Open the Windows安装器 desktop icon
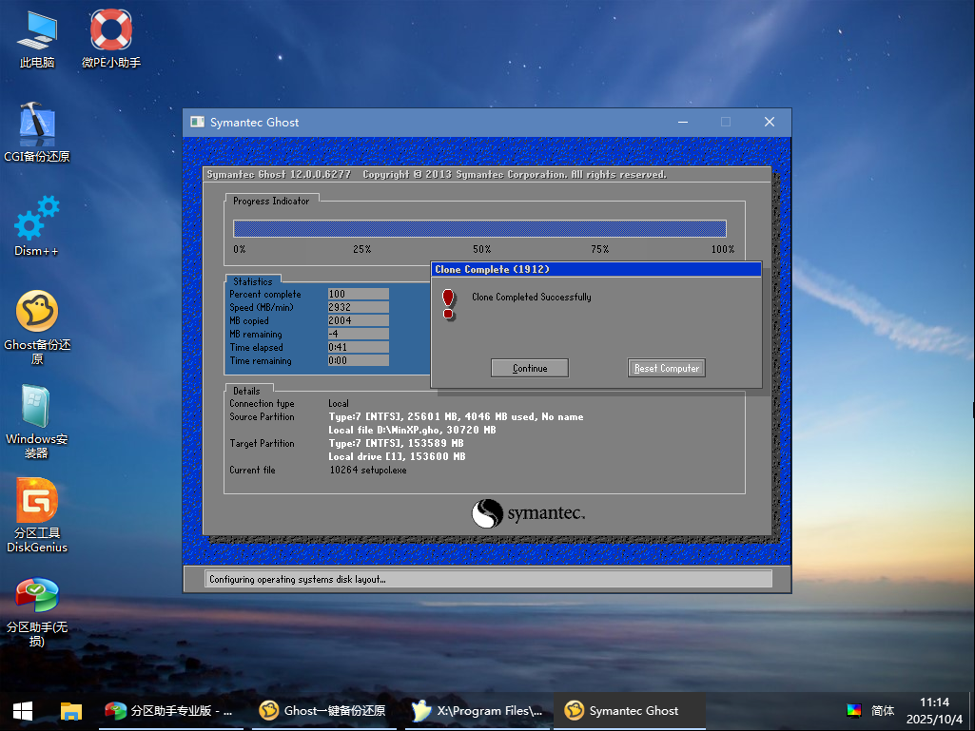 tap(37, 421)
